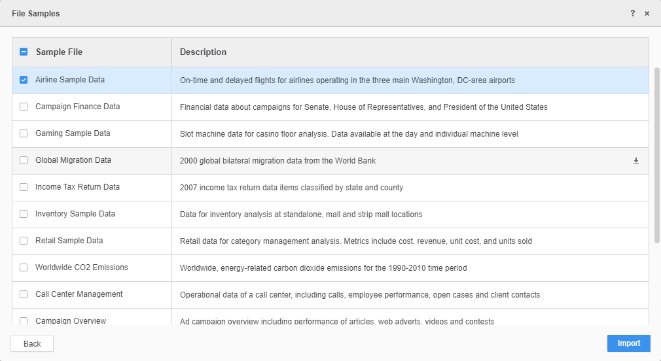Enable the Gaming Sample Data checkbox
This screenshot has width=661, height=361.
click(24, 133)
